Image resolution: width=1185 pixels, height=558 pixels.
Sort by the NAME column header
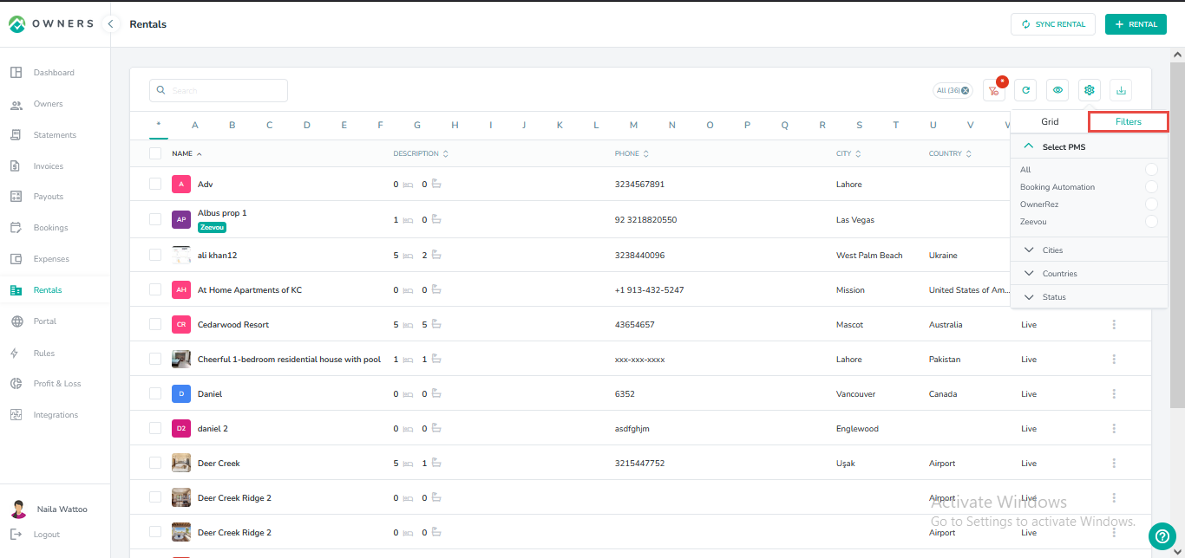pos(187,153)
